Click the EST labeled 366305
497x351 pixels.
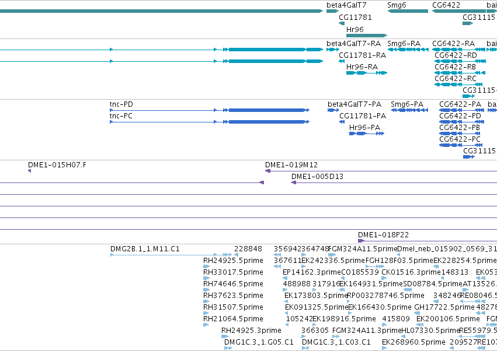click(x=315, y=331)
